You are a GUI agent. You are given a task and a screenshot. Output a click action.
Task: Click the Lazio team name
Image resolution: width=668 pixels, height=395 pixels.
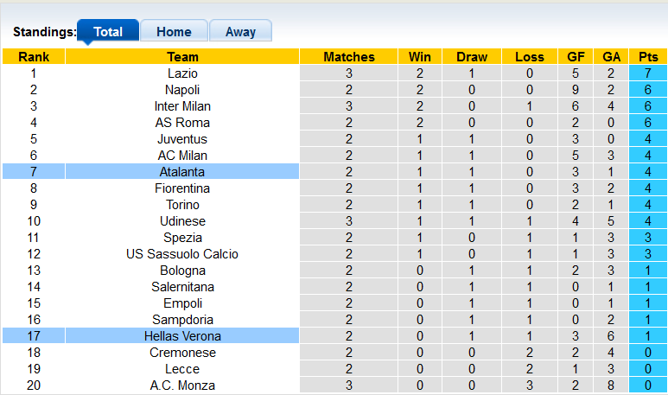(x=182, y=73)
